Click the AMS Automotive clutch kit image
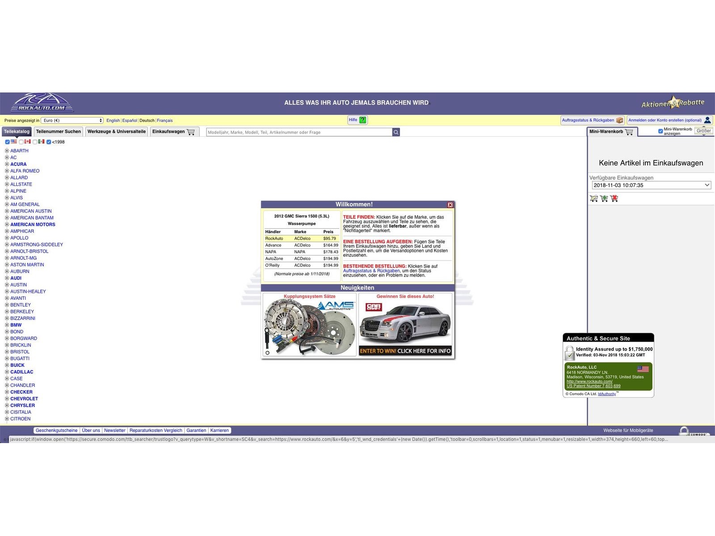 point(309,327)
